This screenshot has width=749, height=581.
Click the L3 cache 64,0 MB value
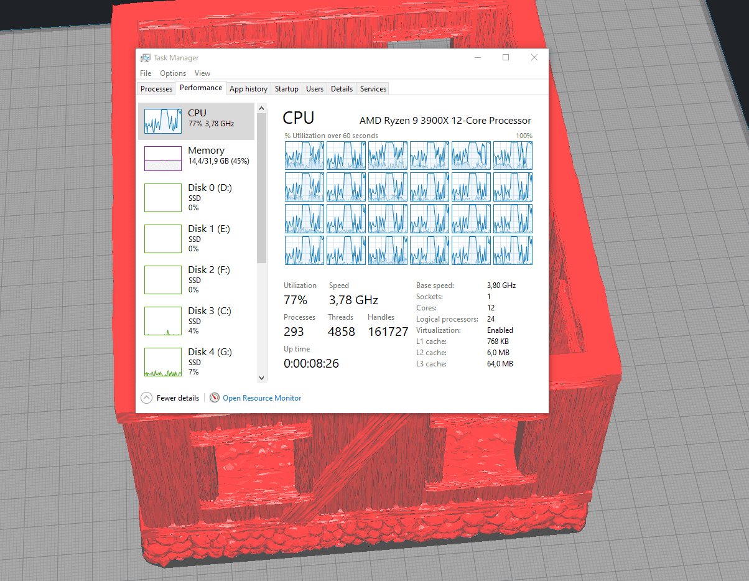pos(500,364)
